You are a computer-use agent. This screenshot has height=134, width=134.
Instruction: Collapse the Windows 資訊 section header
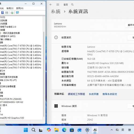[93, 106]
